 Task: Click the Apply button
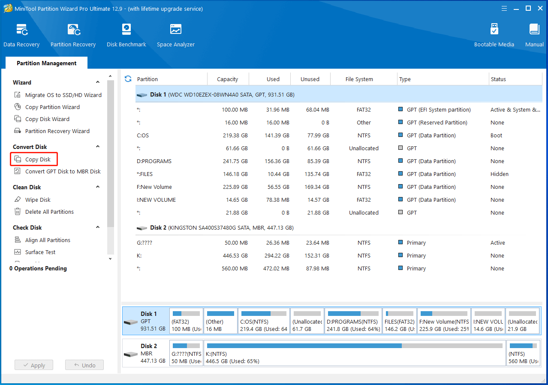[x=33, y=365]
